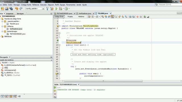Screen dimensions: 182x102
Task: Collapse the import fold on line 10
Action: coord(59,26)
